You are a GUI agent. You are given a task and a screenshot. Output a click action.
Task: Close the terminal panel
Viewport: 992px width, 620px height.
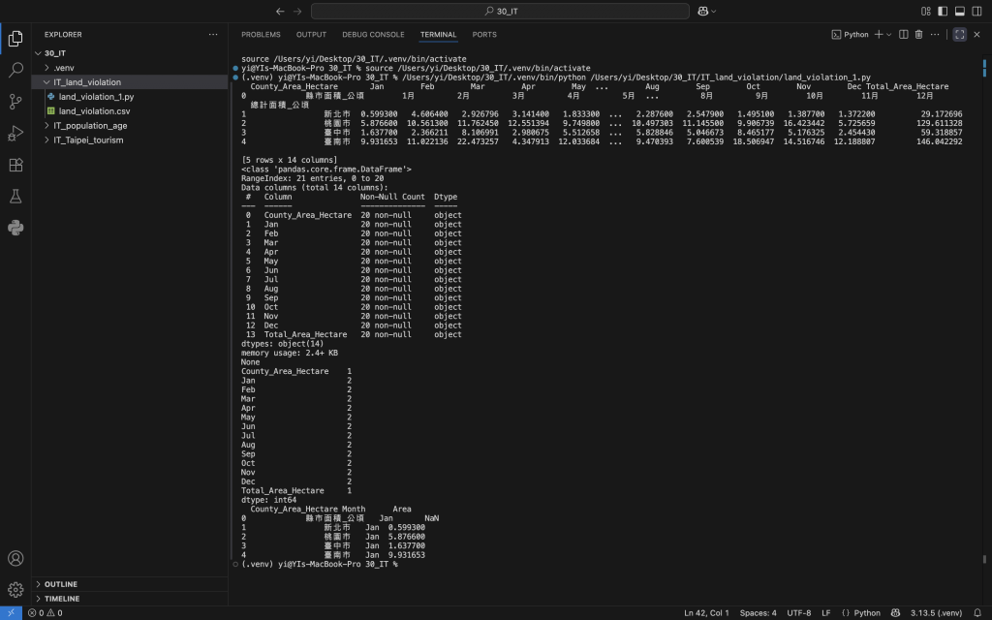pyautogui.click(x=976, y=35)
